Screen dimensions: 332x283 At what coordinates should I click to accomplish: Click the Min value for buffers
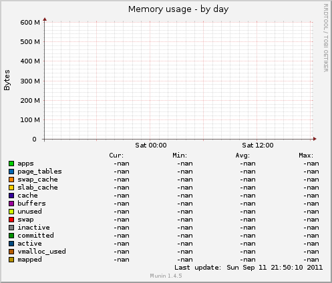(x=185, y=204)
